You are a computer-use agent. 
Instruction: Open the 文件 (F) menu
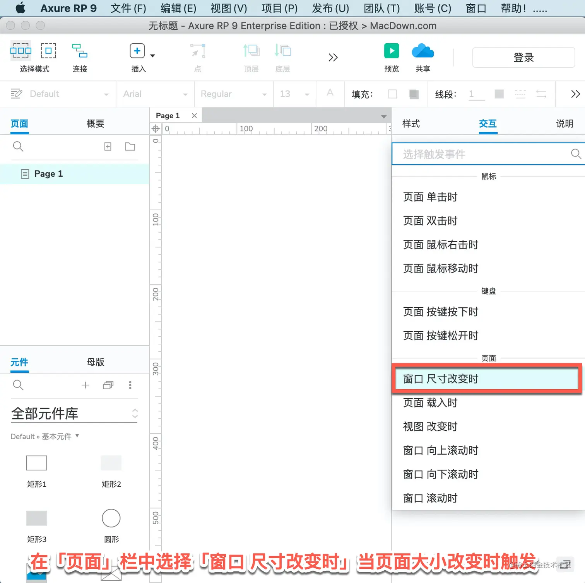pos(128,8)
